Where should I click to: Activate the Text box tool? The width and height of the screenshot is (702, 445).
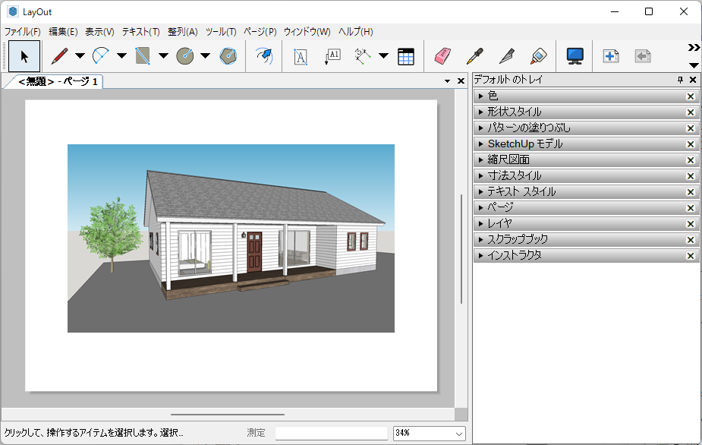[x=301, y=56]
